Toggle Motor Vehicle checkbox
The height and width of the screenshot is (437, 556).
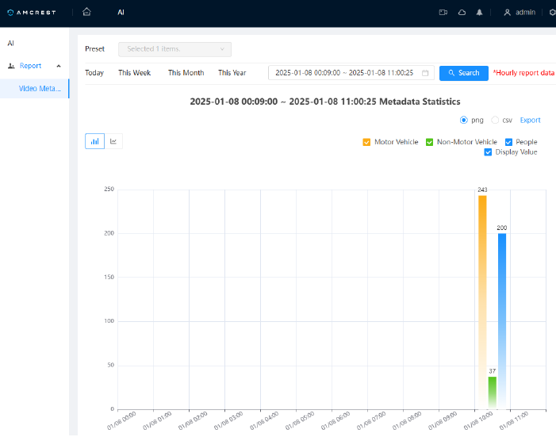coord(366,142)
